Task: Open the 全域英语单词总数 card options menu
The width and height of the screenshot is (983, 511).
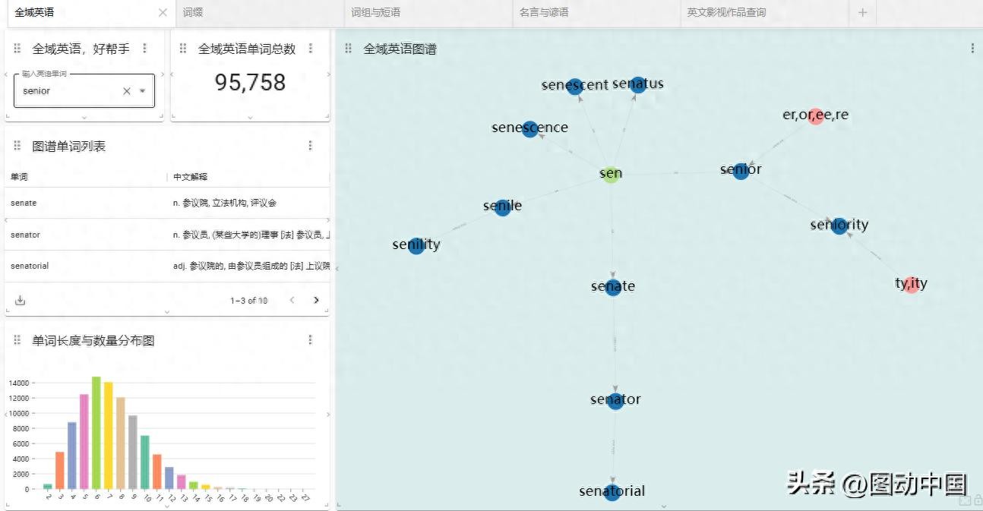Action: [x=310, y=49]
